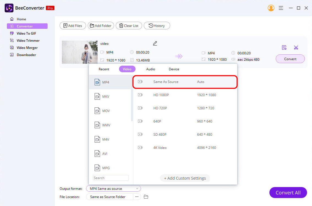312x206 pixels.
Task: Open Video To GIF in sidebar
Action: point(26,33)
